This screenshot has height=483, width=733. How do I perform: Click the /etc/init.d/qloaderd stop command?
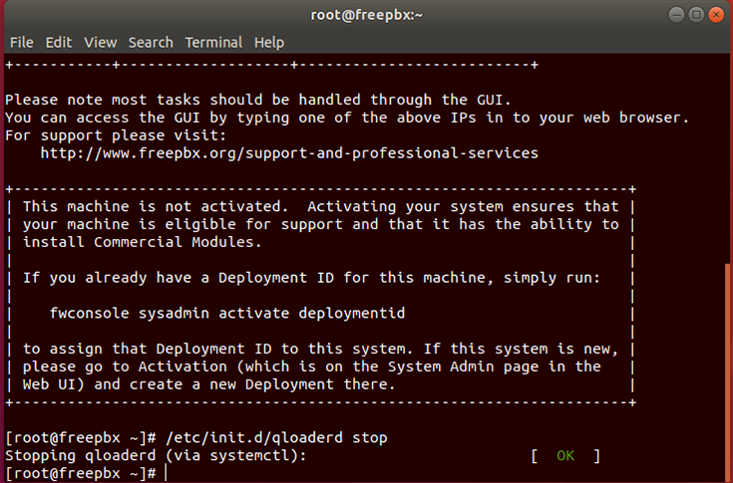274,438
